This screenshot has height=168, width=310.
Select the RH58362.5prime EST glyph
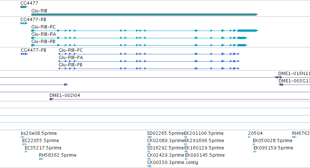pyautogui.click(x=41, y=159)
